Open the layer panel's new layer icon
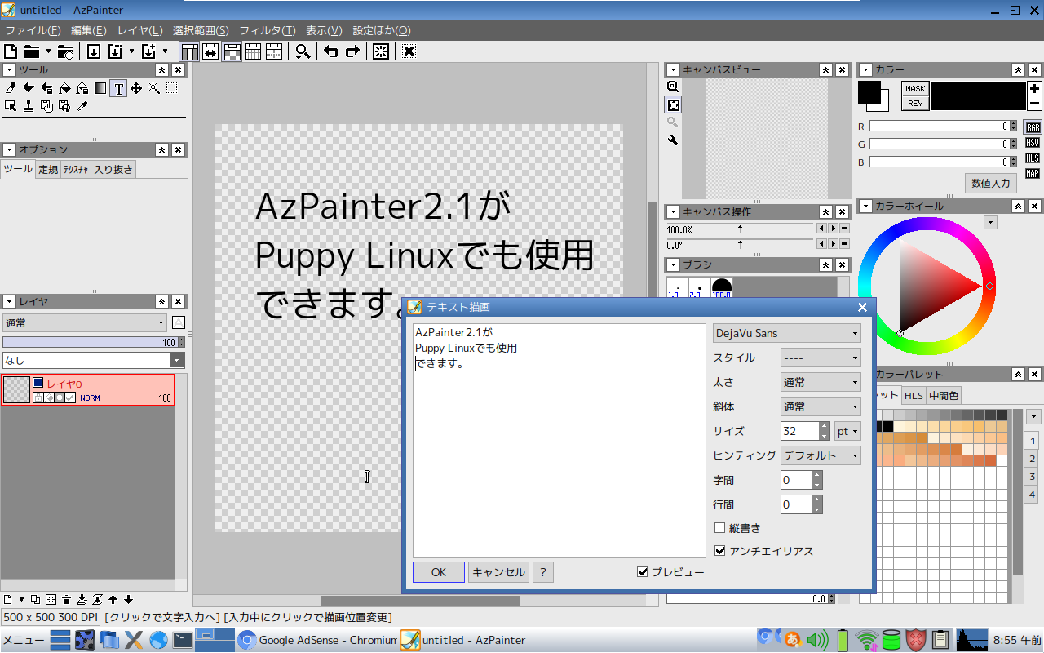The image size is (1044, 653). pos(7,598)
